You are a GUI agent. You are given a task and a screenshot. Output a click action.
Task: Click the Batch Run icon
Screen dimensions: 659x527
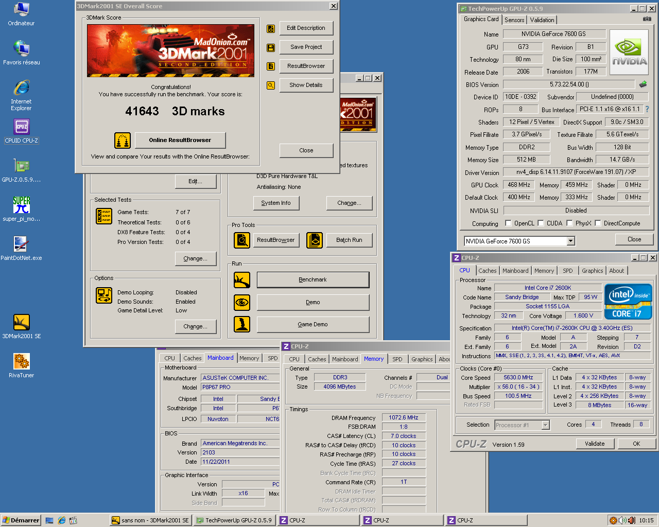pyautogui.click(x=315, y=240)
